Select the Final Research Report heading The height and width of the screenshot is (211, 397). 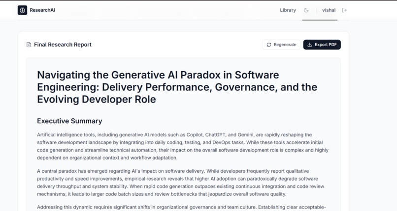click(63, 45)
